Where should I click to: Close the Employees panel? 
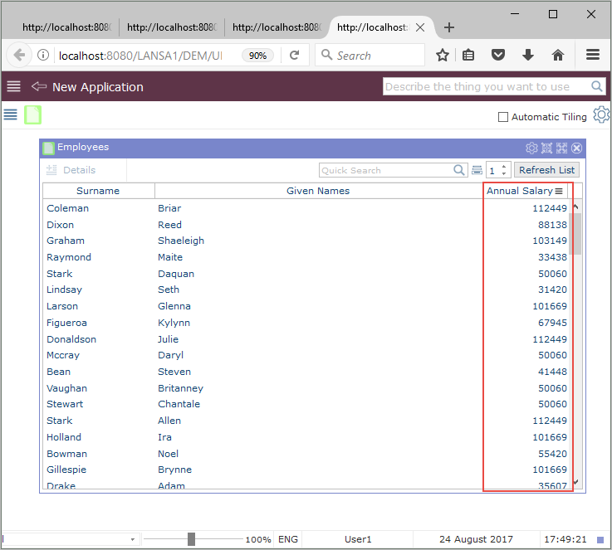(577, 148)
